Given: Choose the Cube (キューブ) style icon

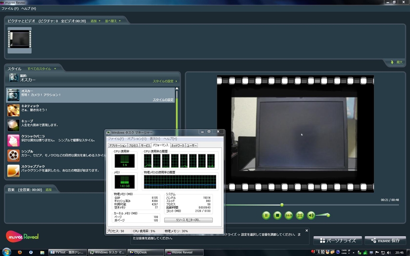Looking at the screenshot, I should pyautogui.click(x=13, y=125).
